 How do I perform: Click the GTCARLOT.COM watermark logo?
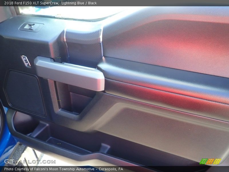30,162
